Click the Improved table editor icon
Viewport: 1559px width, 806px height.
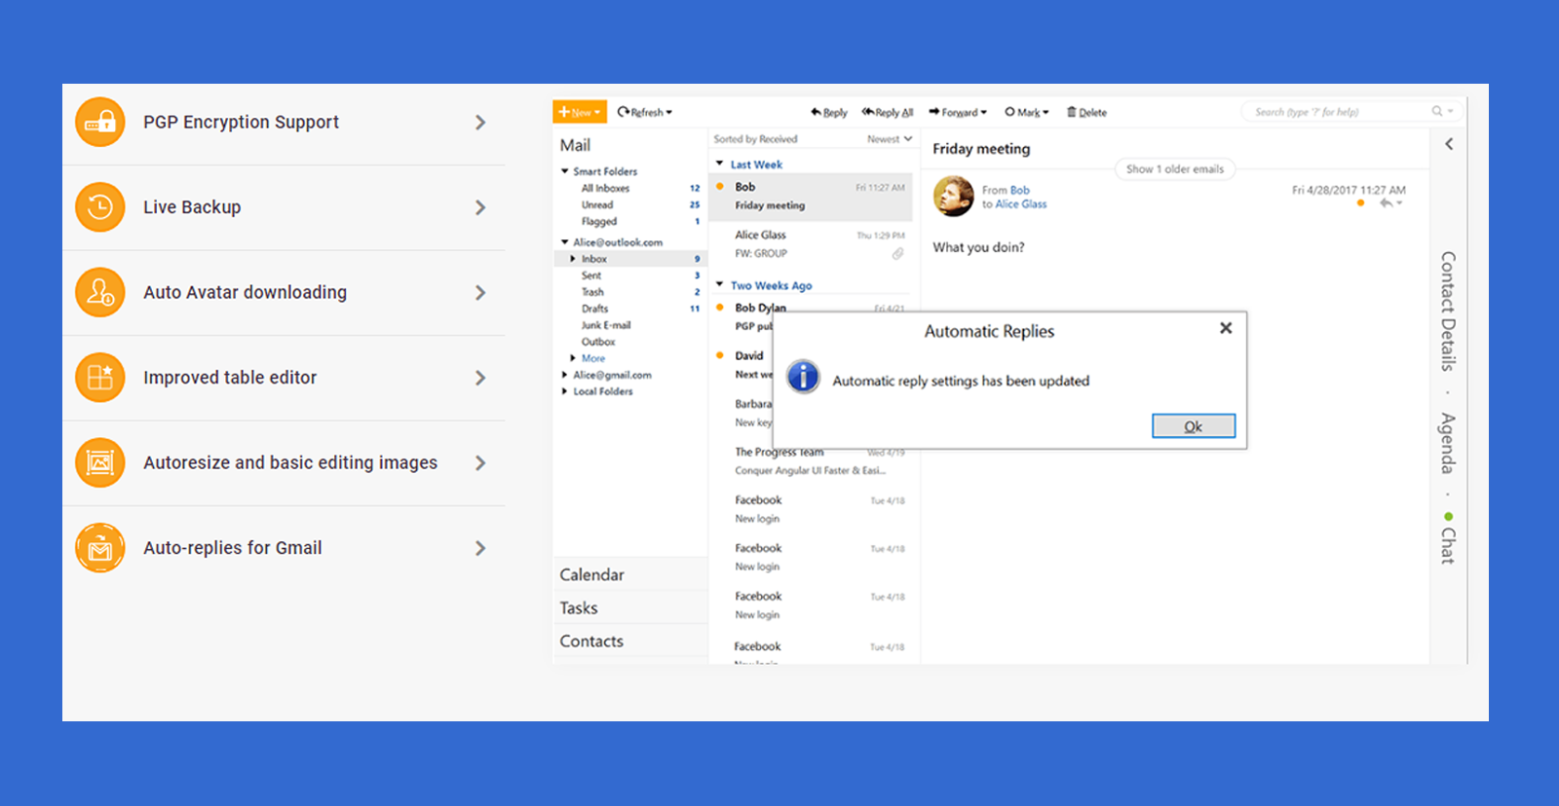[100, 378]
